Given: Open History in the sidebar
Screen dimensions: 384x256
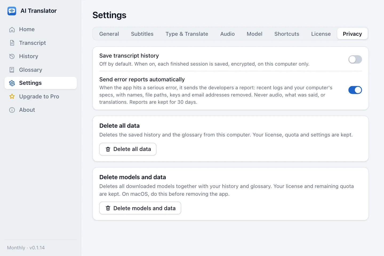Looking at the screenshot, I should [x=41, y=56].
